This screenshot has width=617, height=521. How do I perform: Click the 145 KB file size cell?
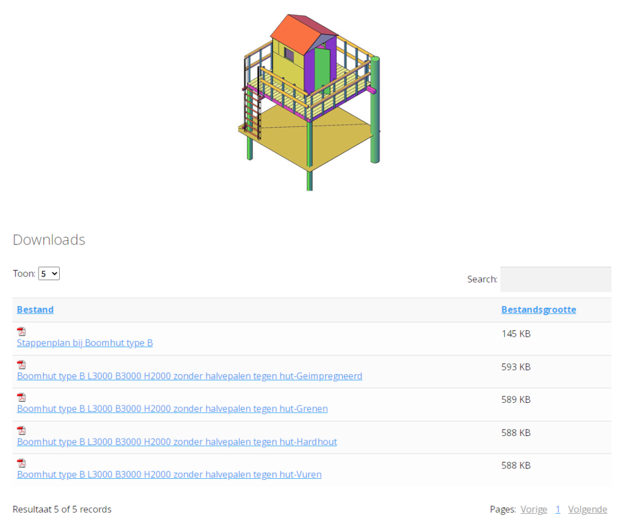tap(516, 334)
